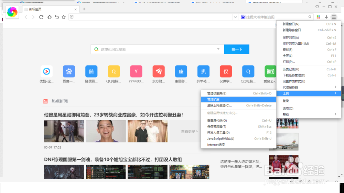Open the 扒羊毛 shortcut tile
The width and height of the screenshot is (344, 193).
coord(203,71)
